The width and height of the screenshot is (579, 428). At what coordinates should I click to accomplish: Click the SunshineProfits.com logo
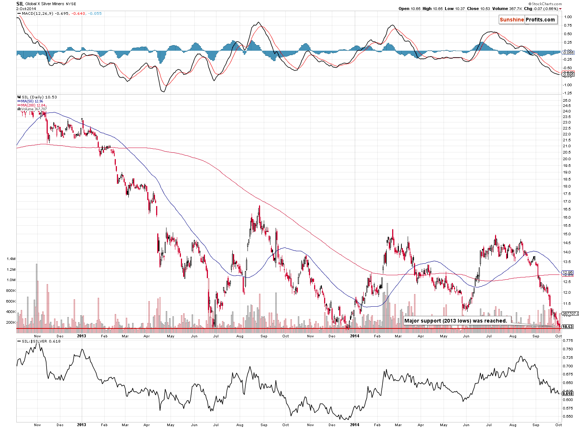pyautogui.click(x=528, y=20)
